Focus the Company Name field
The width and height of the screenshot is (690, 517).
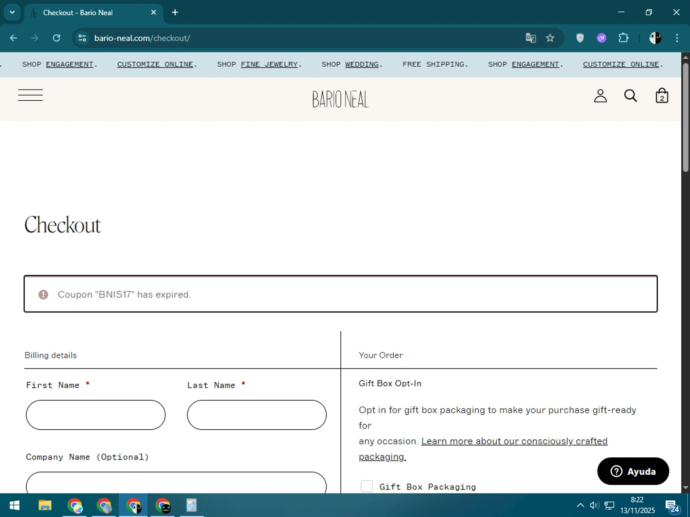(176, 483)
